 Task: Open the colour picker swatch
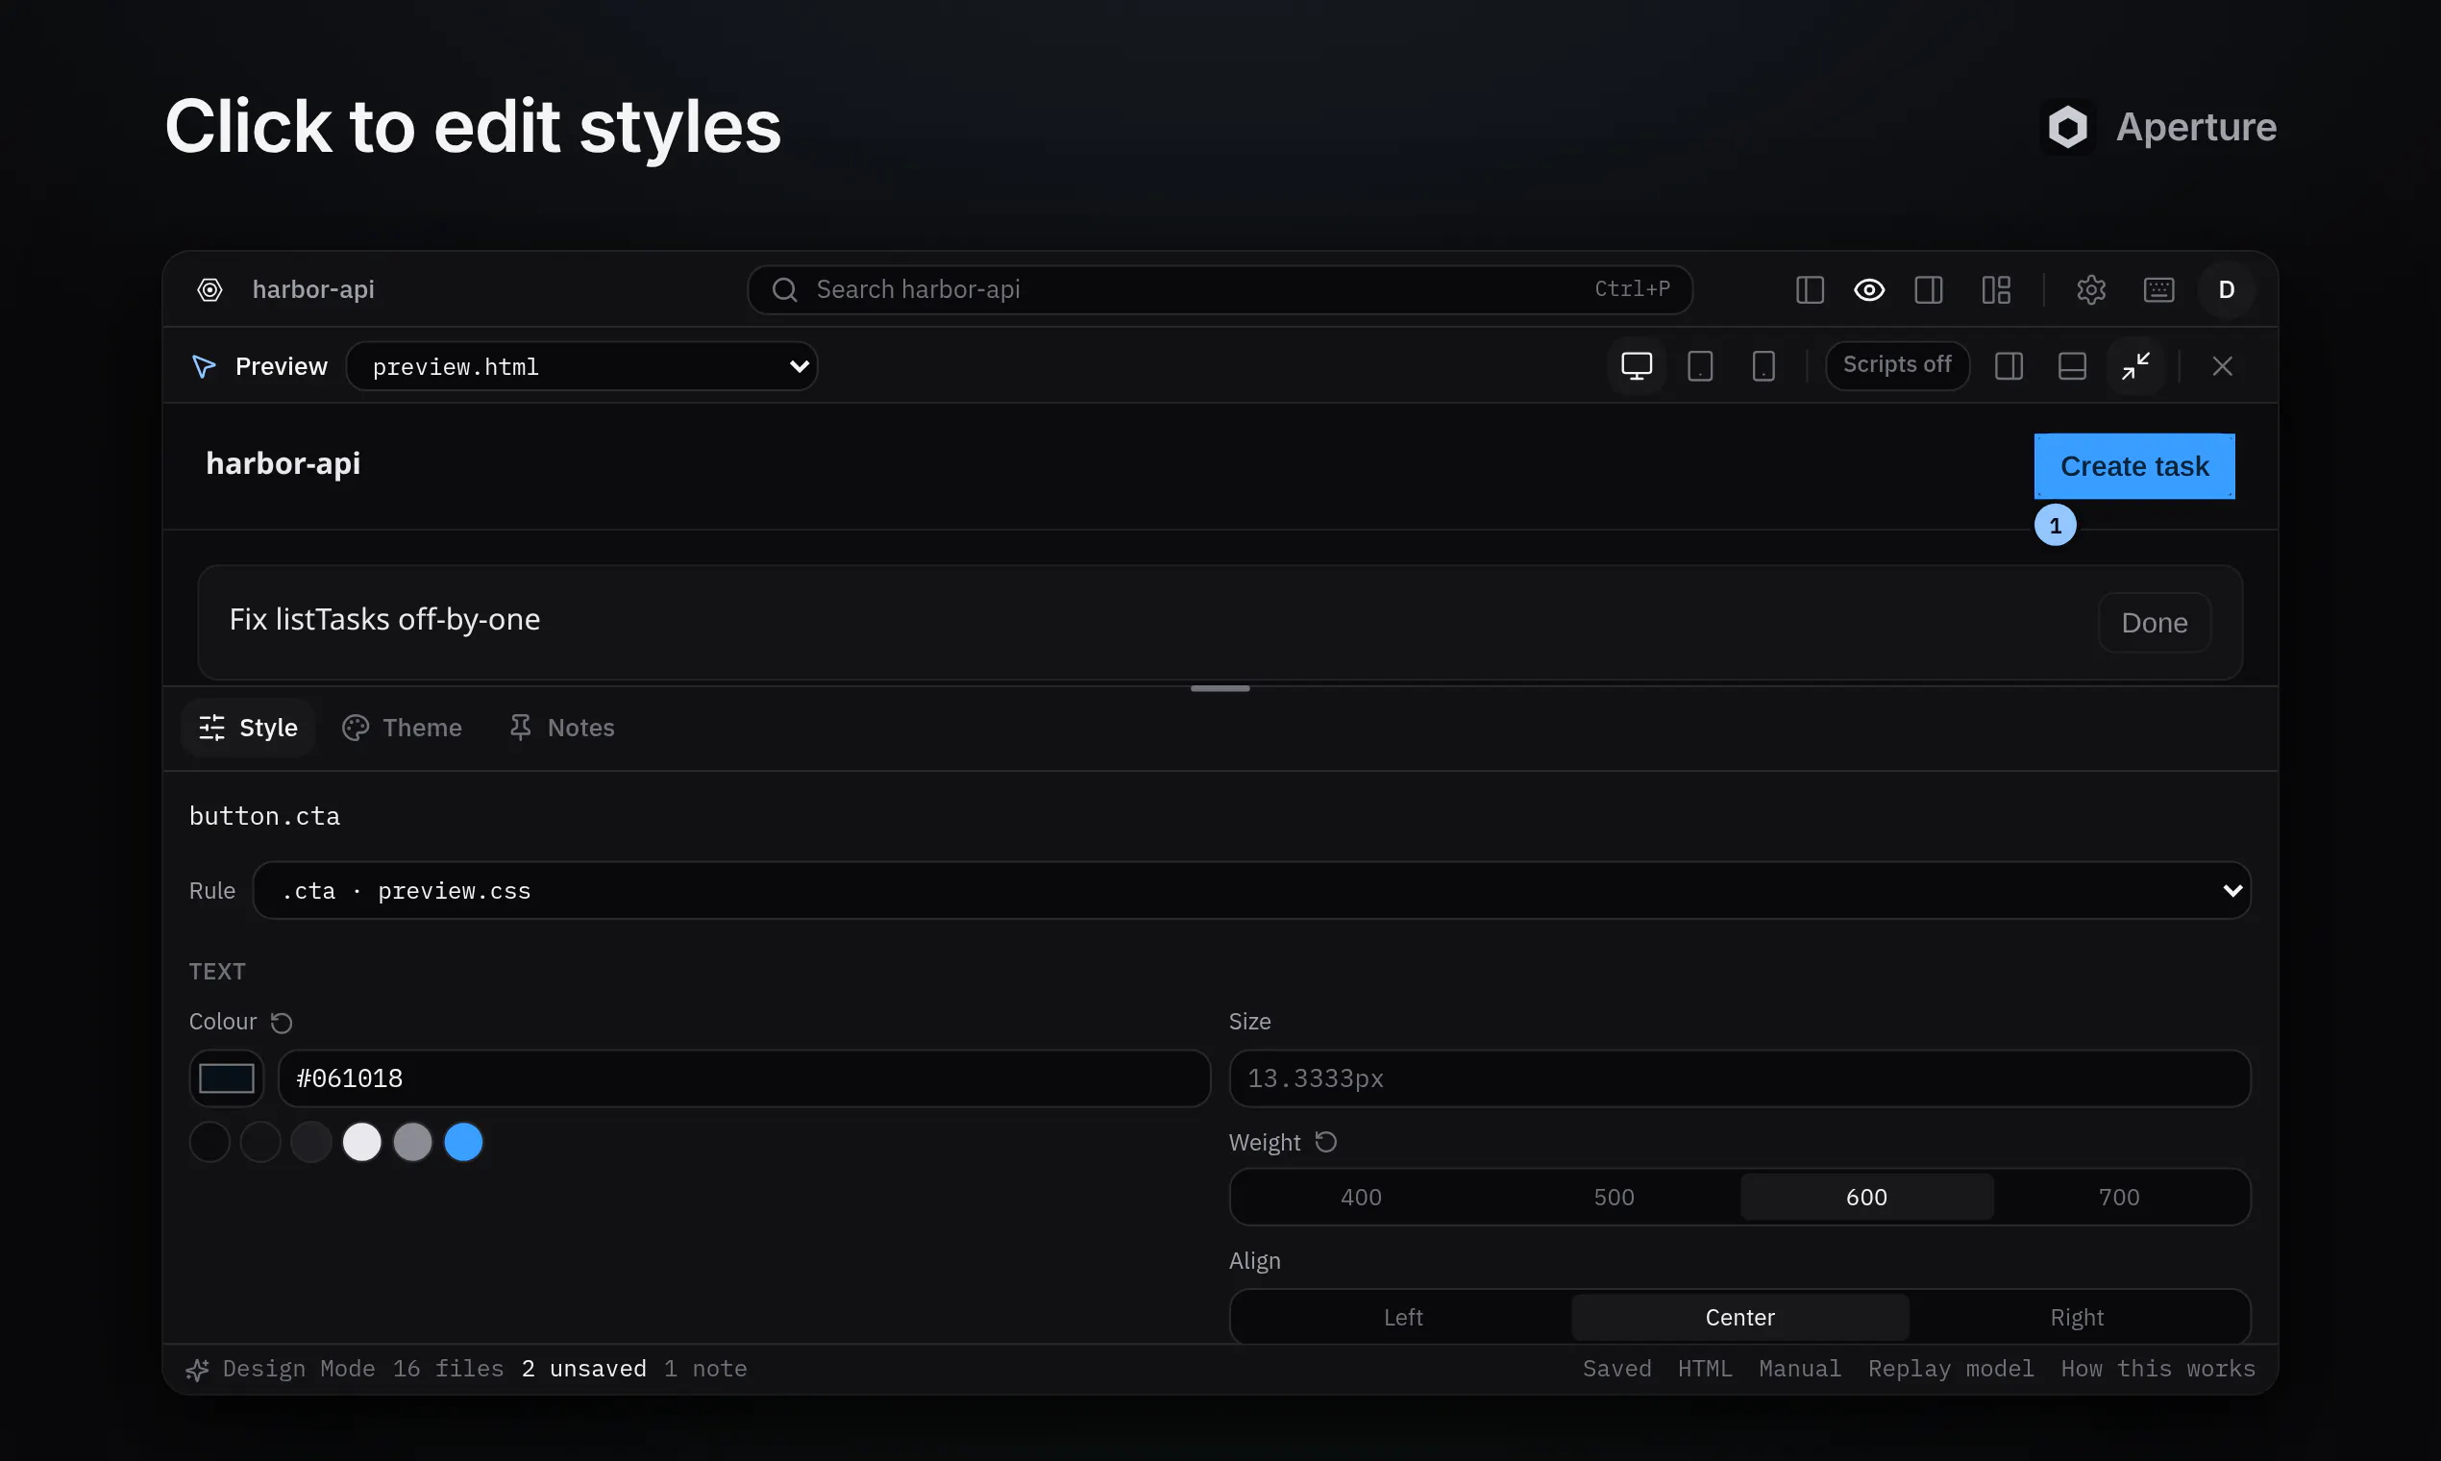point(227,1078)
